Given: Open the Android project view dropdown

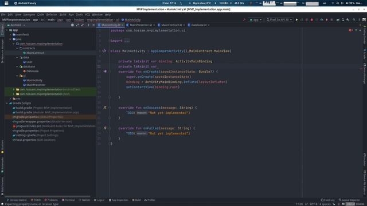Looking at the screenshot, I should [x=16, y=25].
